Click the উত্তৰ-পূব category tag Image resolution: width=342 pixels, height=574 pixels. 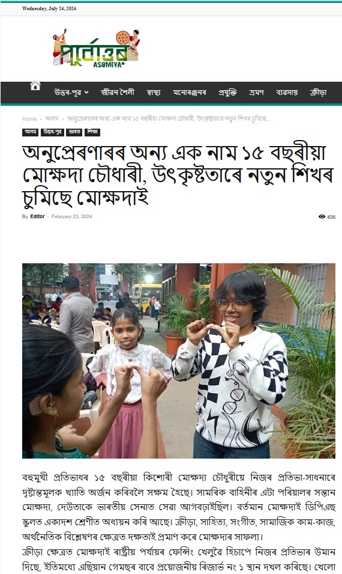52,132
